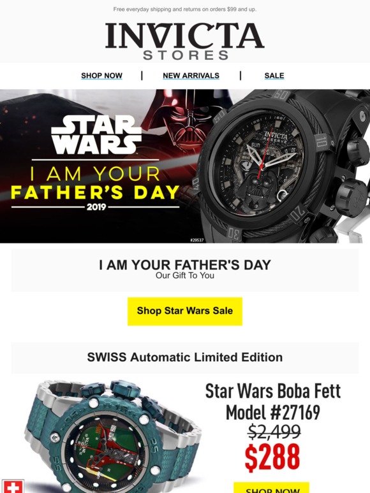Click the Invicta Stores logo

click(185, 41)
